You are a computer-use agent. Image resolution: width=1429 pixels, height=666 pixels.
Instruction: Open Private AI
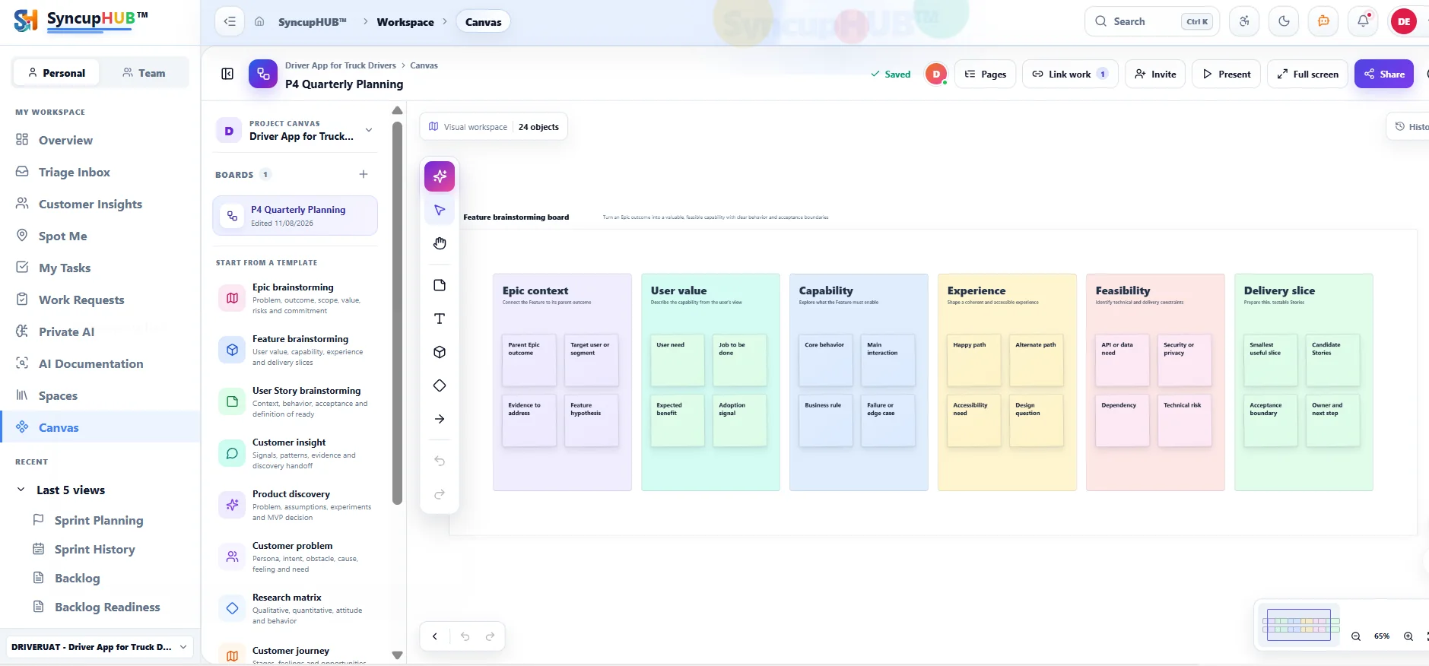pos(100,331)
